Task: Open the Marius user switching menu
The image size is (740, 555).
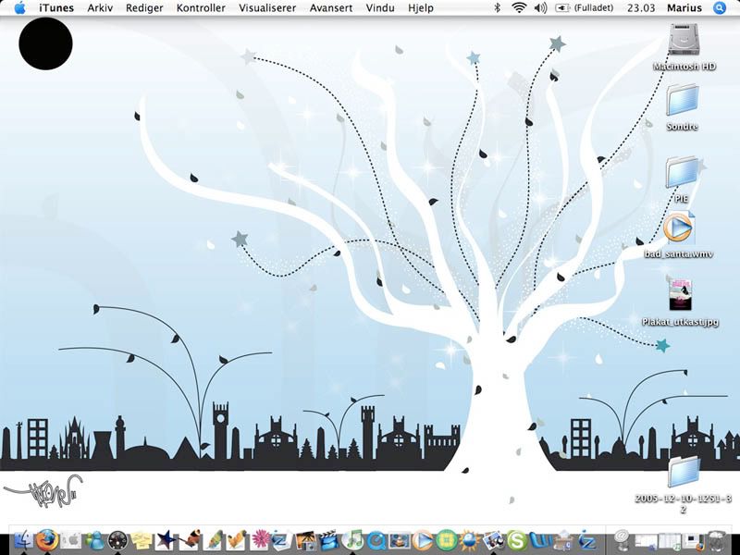Action: coord(685,7)
